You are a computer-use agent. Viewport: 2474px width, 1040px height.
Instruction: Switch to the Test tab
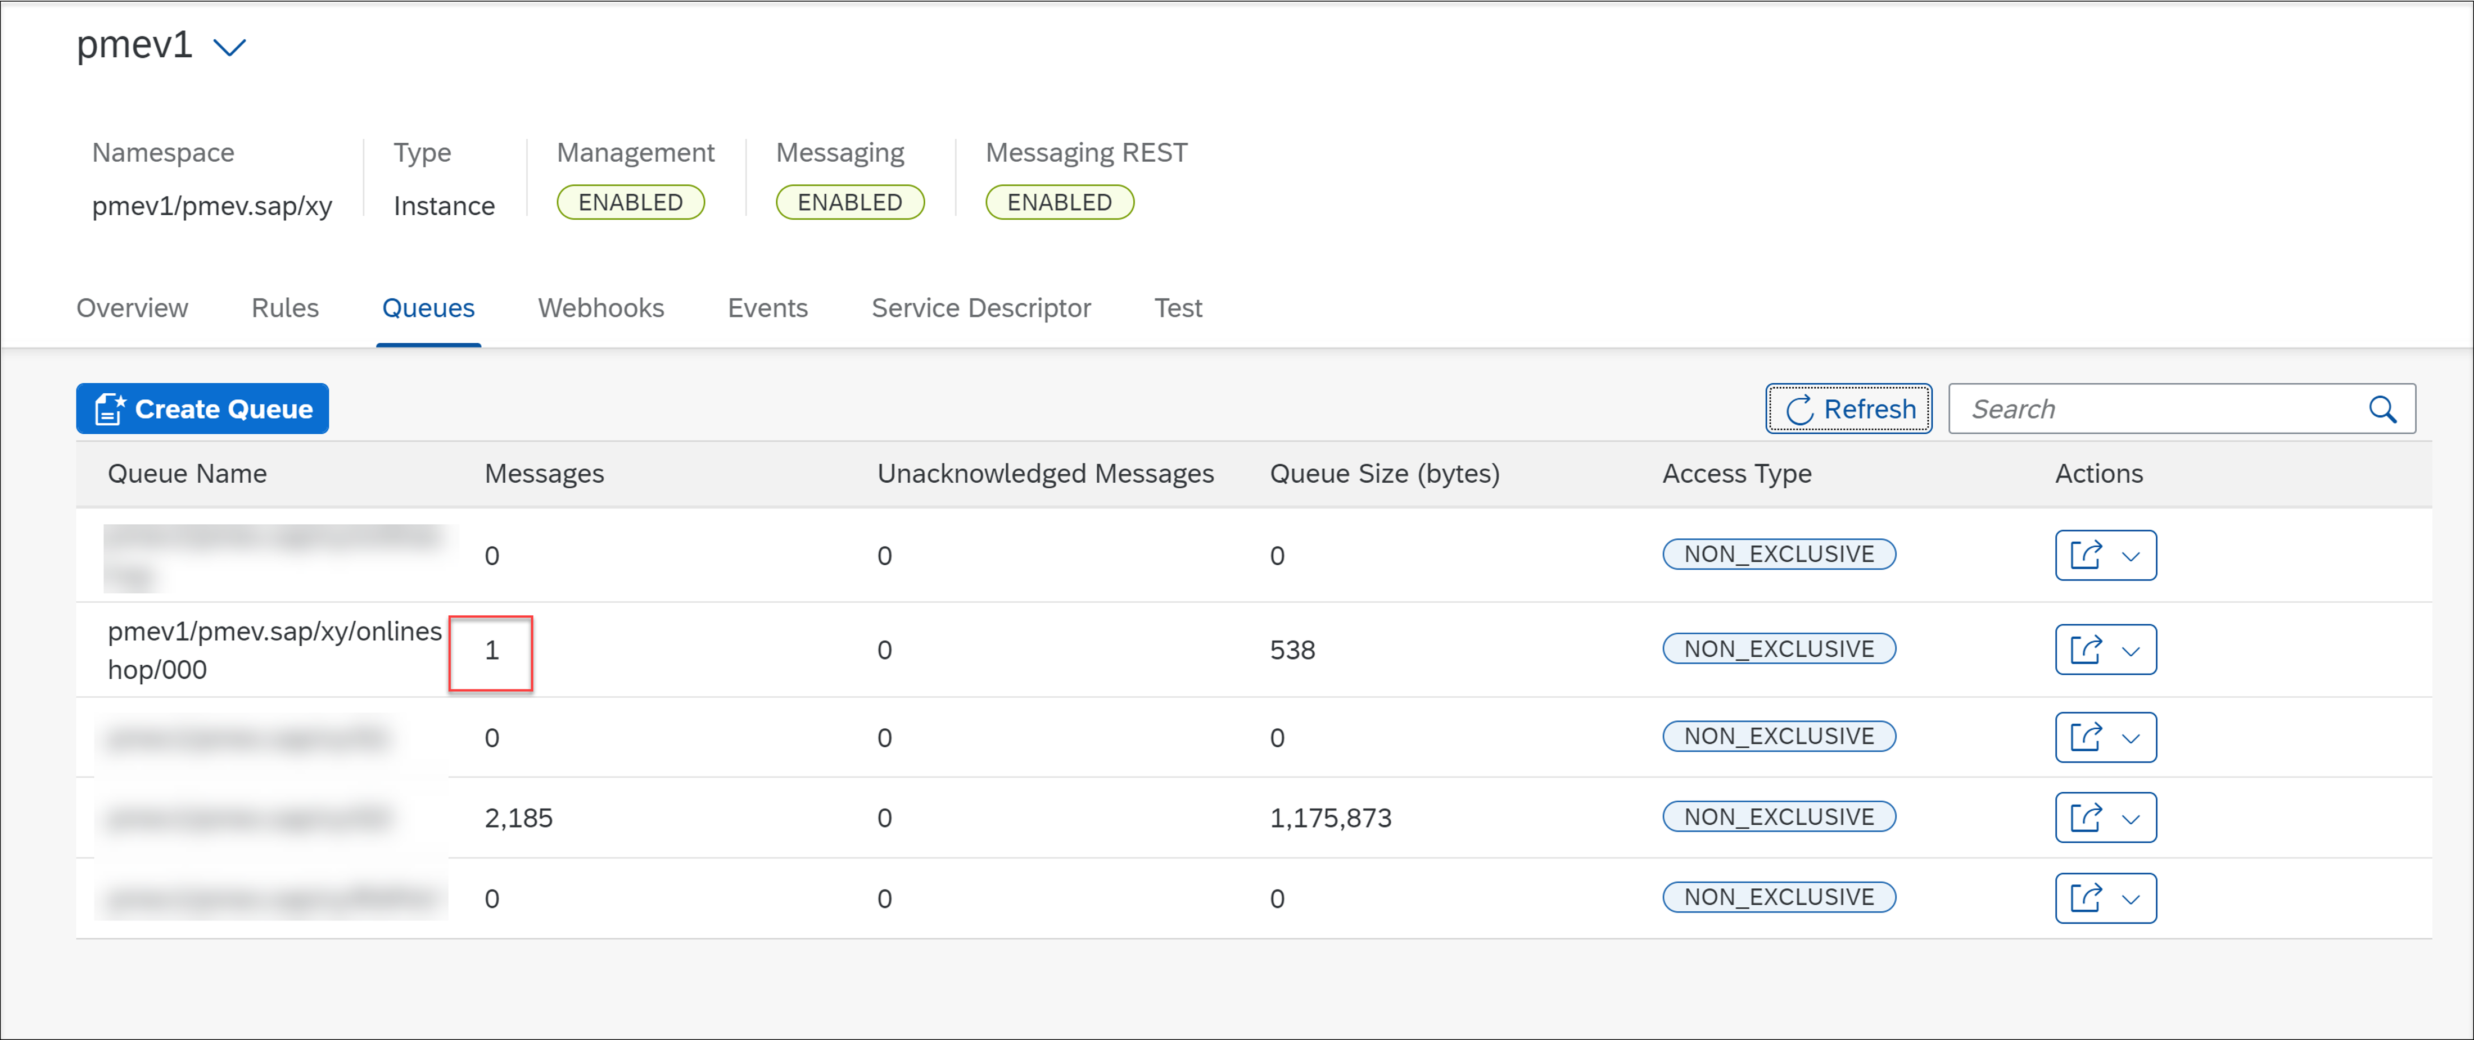point(1178,308)
